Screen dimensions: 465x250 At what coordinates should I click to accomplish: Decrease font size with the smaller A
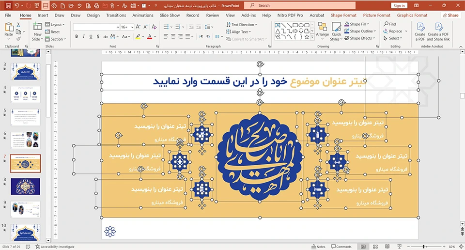[146, 27]
